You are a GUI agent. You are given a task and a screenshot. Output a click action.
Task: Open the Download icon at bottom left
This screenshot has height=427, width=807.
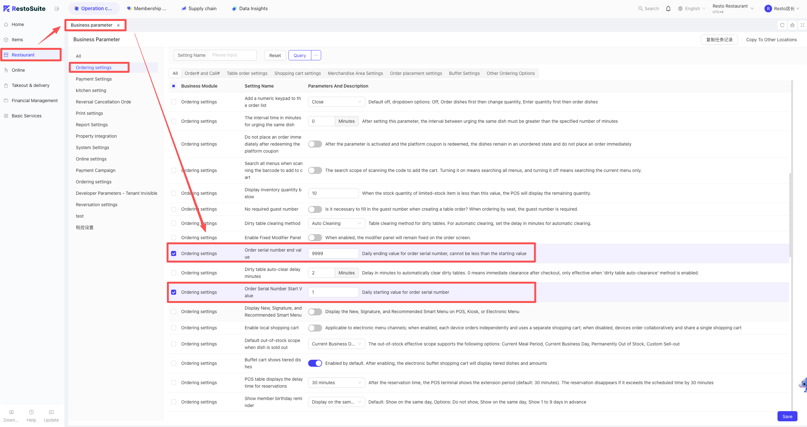[x=11, y=412]
